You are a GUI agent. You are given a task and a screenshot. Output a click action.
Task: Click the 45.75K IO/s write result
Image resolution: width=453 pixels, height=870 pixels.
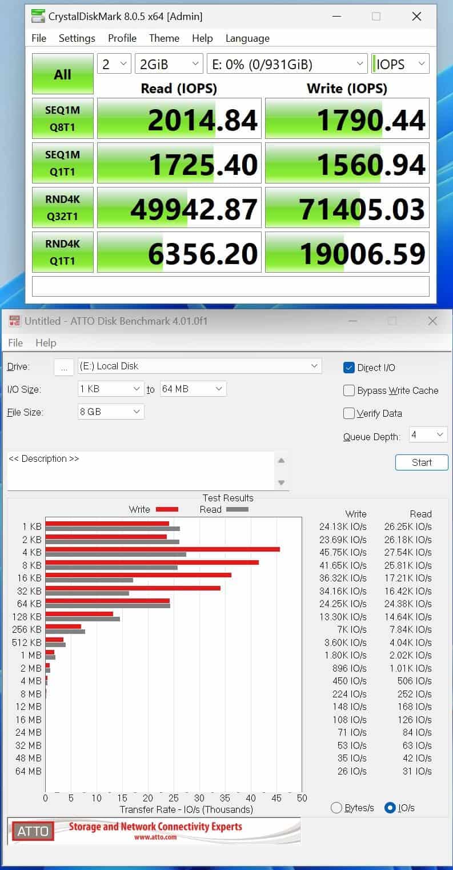click(343, 553)
